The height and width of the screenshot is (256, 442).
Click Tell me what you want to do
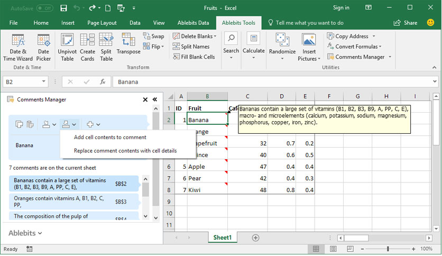(x=306, y=23)
